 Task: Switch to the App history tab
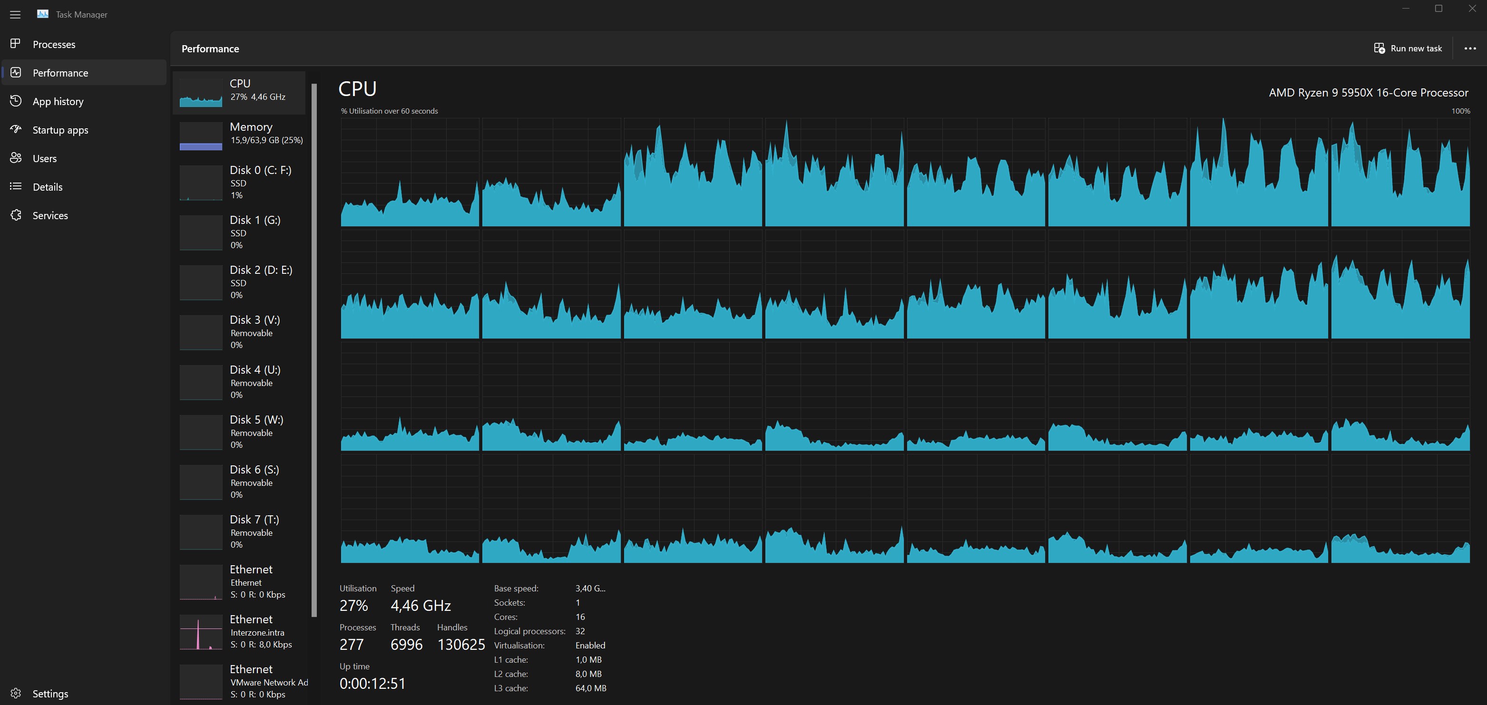58,102
